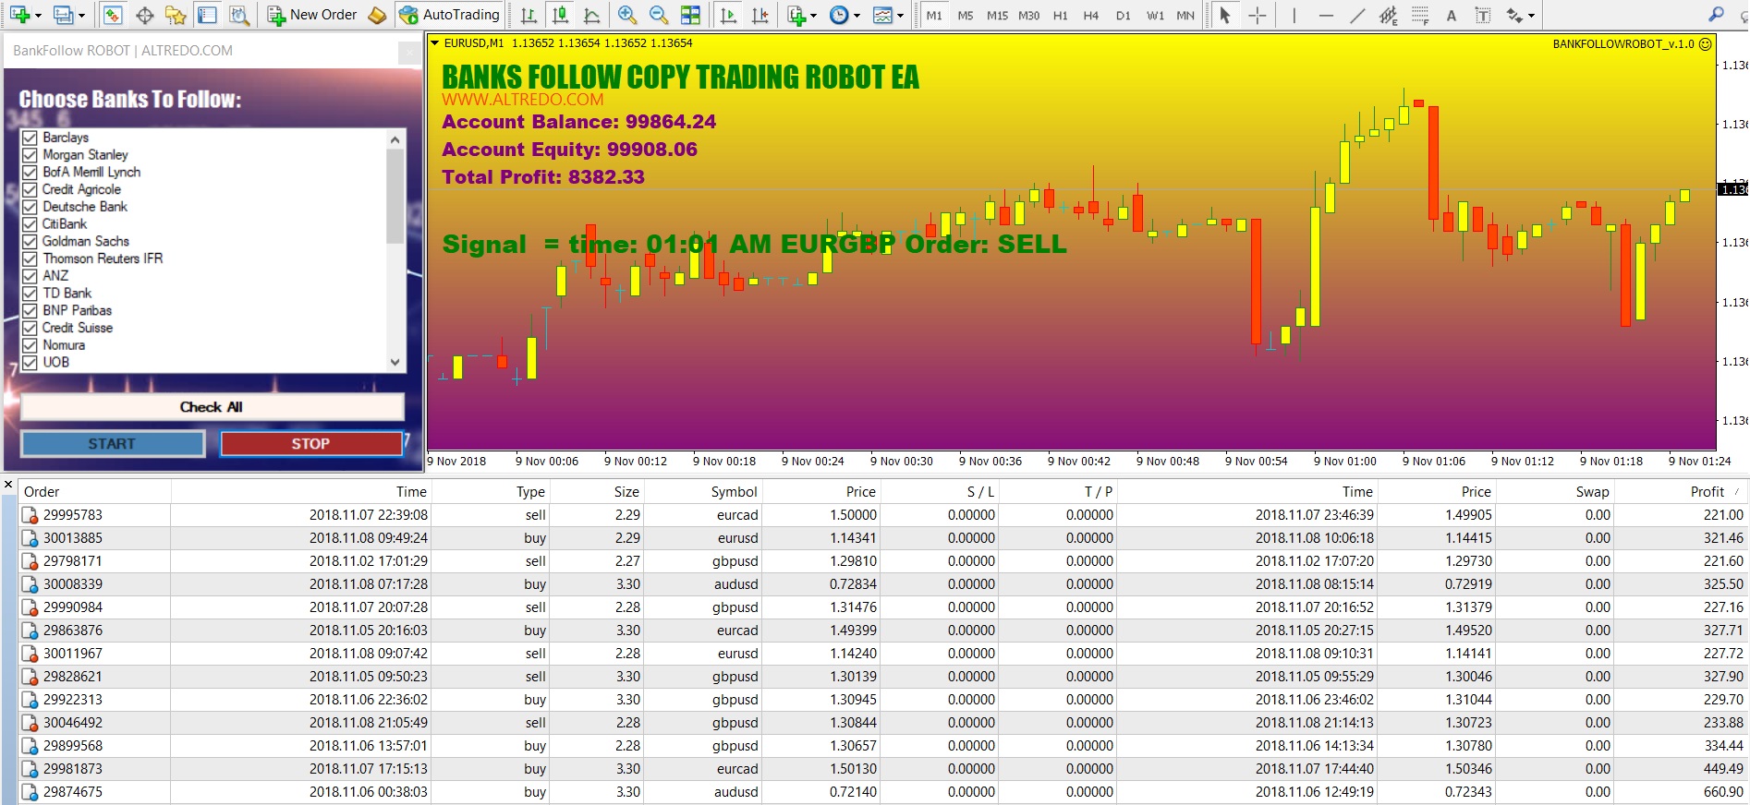Toggle the Nomura checkbox
Screen dimensions: 1750x805
[x=30, y=345]
